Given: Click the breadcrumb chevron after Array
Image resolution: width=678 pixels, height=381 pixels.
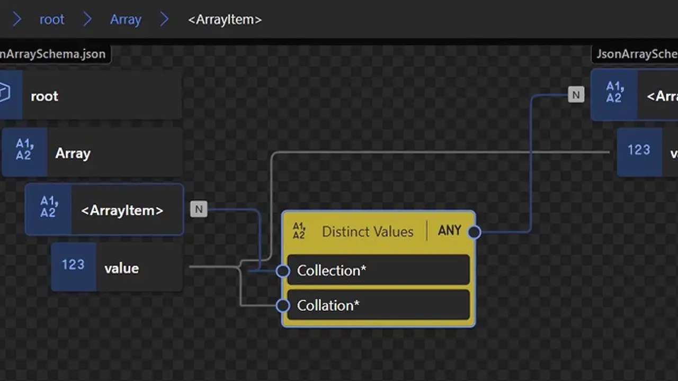Looking at the screenshot, I should pyautogui.click(x=164, y=19).
